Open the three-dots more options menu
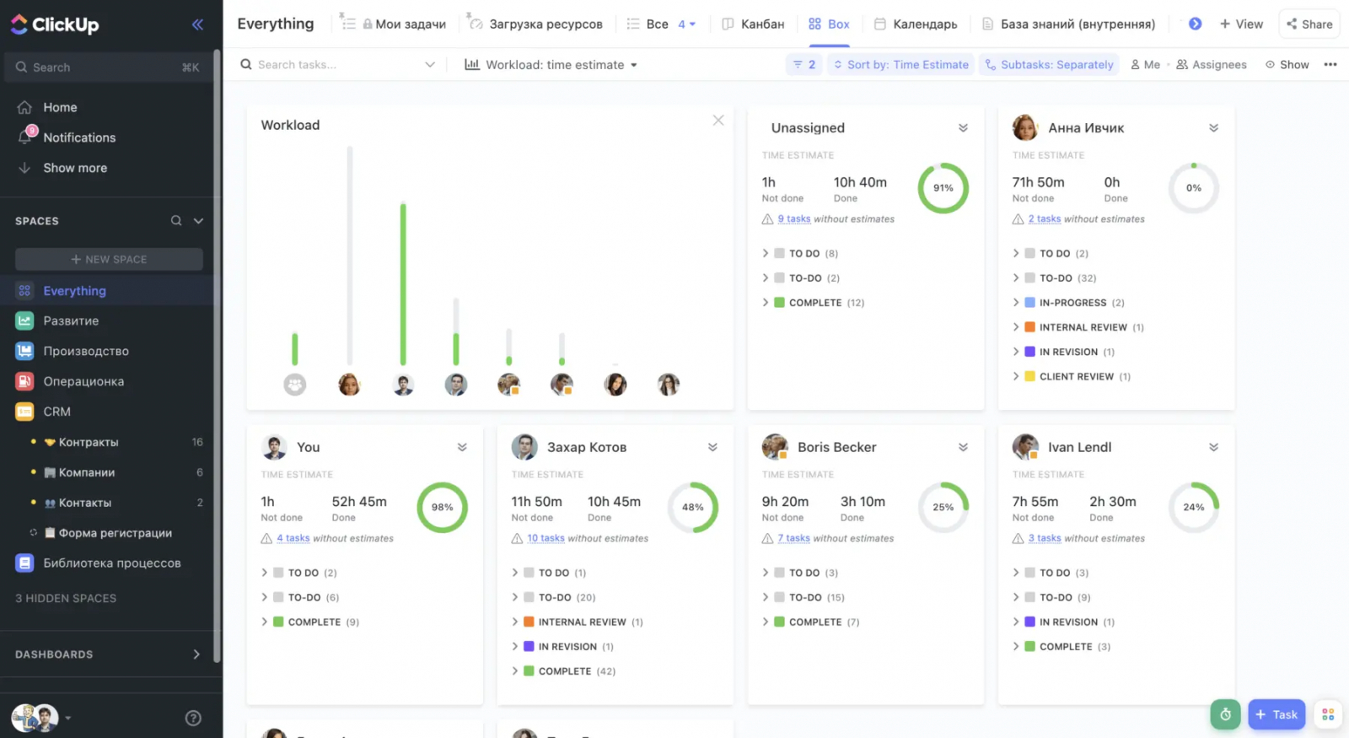 point(1330,65)
